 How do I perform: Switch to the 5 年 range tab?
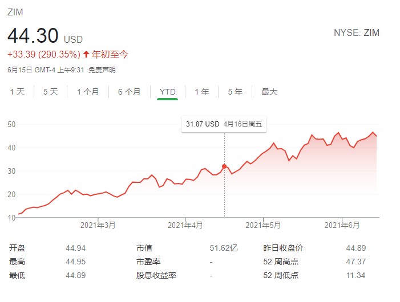(x=235, y=92)
